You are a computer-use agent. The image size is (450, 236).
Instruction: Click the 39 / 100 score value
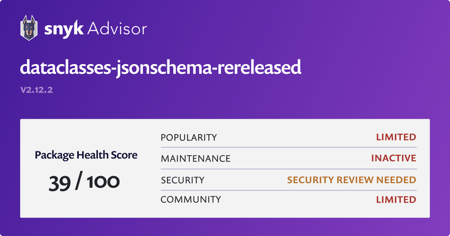(x=84, y=182)
